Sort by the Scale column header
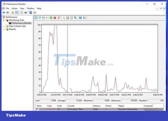This screenshot has width=168, height=121. [x=59, y=106]
